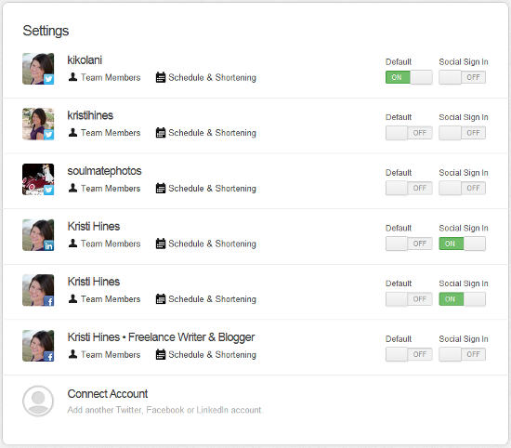The width and height of the screenshot is (511, 448).
Task: Open Schedule & Shortening for kikolani
Action: pos(212,77)
